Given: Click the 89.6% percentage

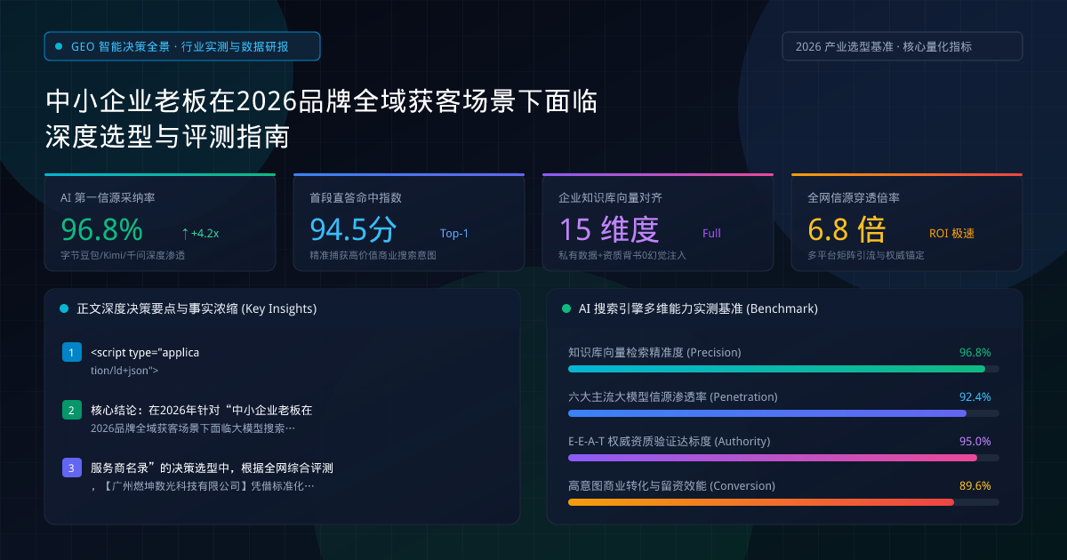Looking at the screenshot, I should pos(975,485).
